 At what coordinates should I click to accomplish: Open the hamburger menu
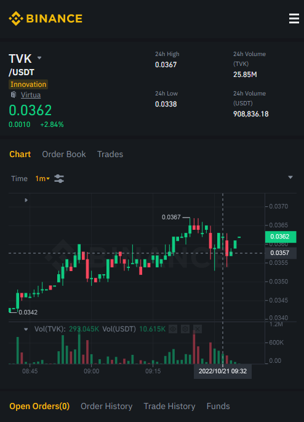pyautogui.click(x=294, y=18)
